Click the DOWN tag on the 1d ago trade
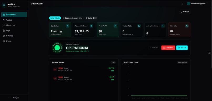 [x=61, y=68]
